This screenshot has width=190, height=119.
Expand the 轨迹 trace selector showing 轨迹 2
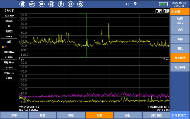click(180, 21)
